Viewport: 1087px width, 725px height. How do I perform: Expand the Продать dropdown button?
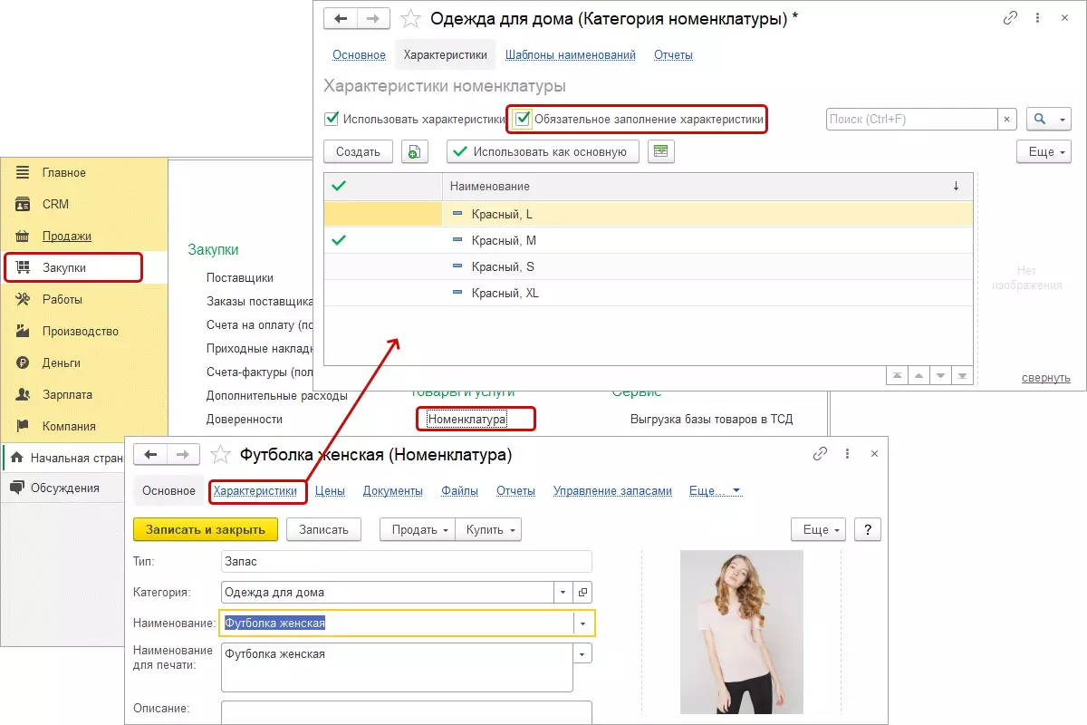[417, 530]
